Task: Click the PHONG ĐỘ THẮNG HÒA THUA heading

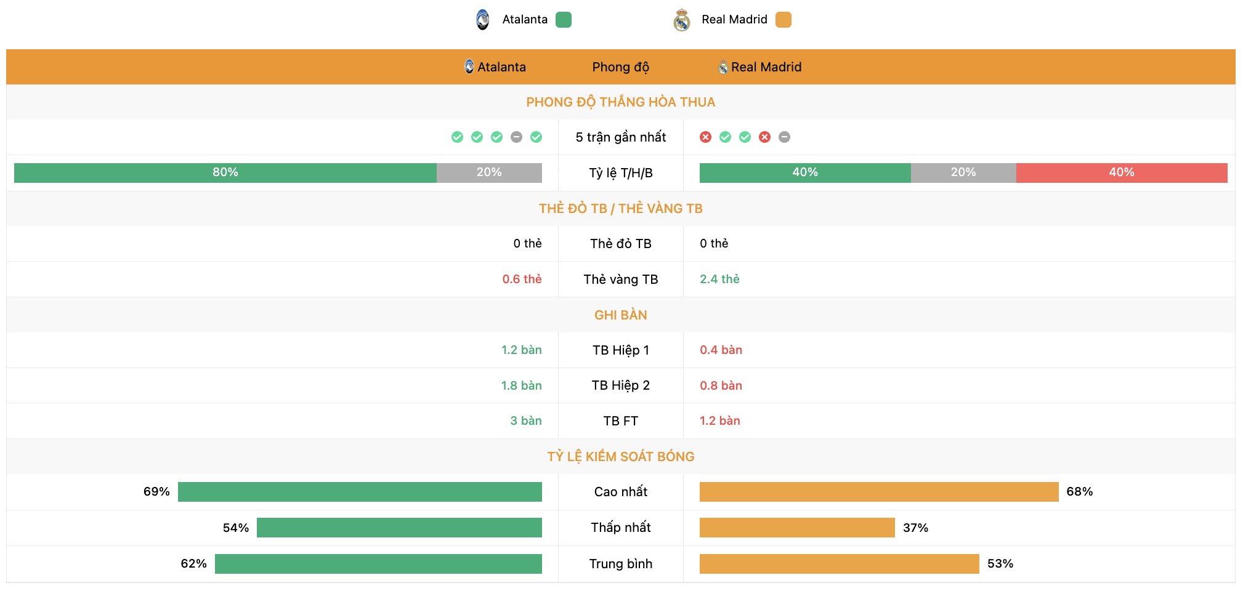Action: pyautogui.click(x=620, y=102)
